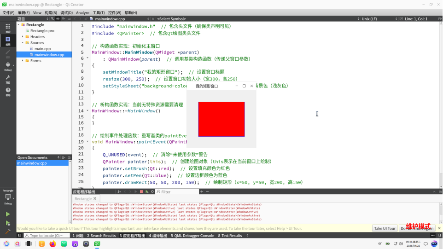Toggle the left sidebar visibility icon

(x=19, y=236)
